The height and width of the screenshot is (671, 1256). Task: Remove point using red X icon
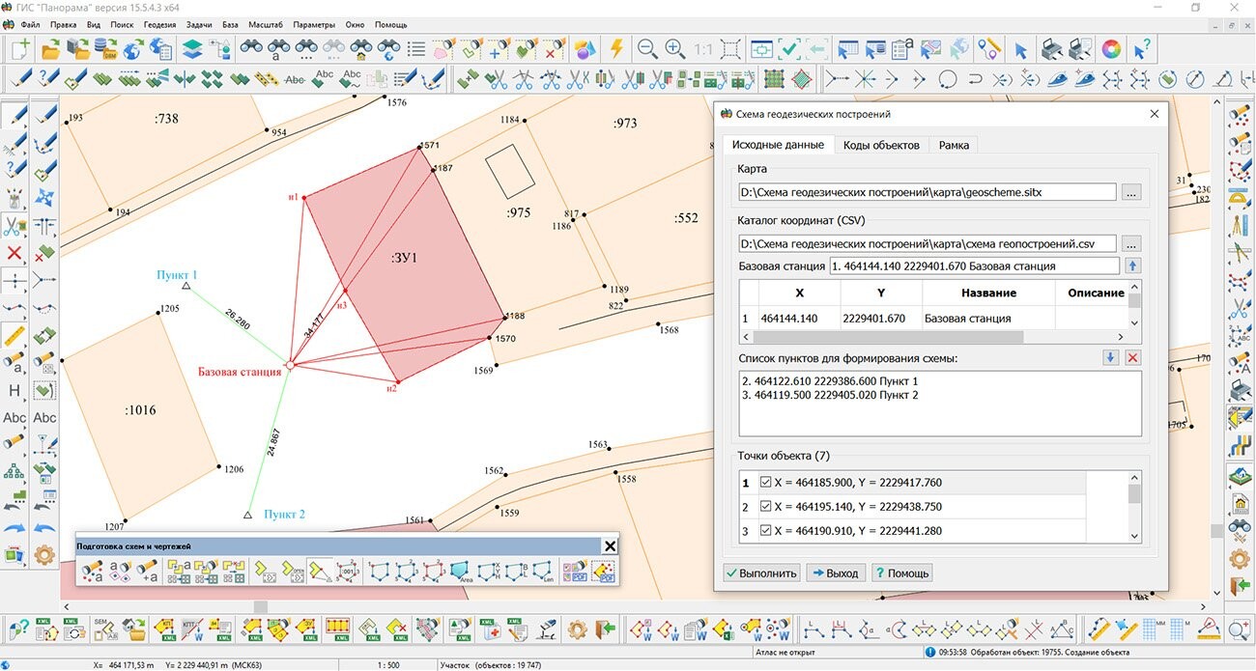point(1133,358)
